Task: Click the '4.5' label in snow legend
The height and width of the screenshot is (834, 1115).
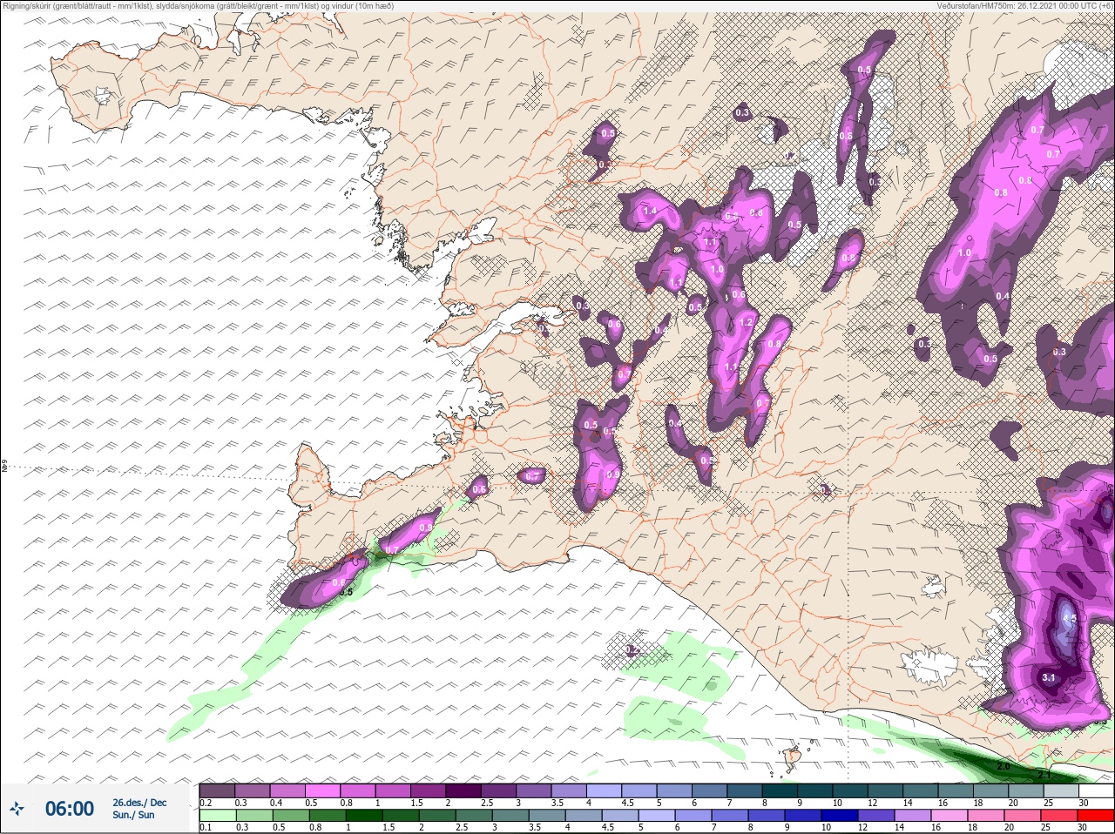Action: point(626,803)
